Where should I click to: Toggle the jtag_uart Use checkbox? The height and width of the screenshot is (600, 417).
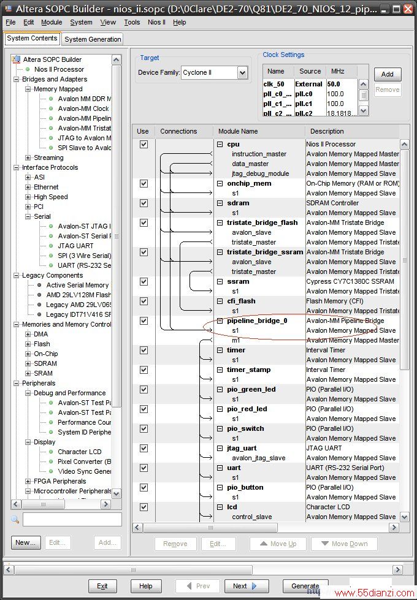tap(143, 448)
